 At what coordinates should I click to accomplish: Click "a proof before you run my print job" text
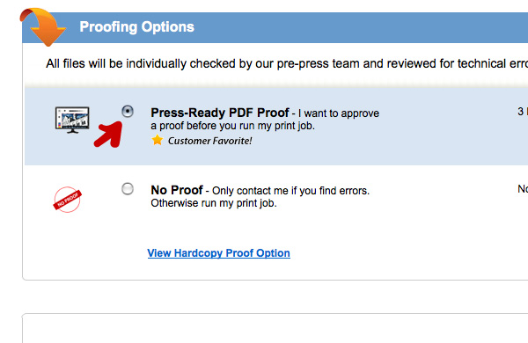click(x=232, y=126)
